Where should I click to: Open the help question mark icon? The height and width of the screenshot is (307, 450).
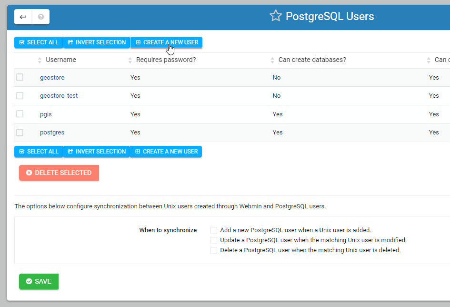pos(41,17)
